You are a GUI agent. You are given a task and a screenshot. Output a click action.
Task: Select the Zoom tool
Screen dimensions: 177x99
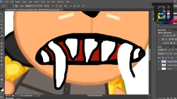(x=2, y=83)
